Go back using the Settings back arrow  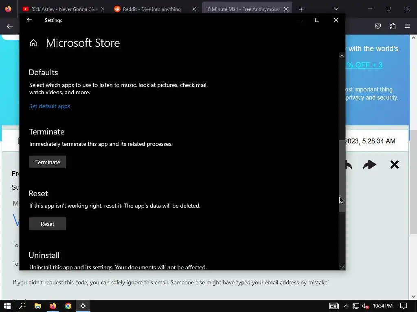click(x=29, y=20)
